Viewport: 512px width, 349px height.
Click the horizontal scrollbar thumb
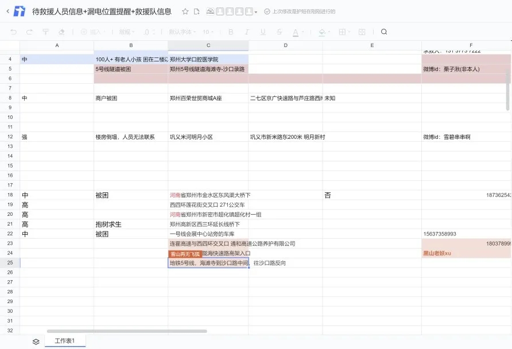click(x=127, y=331)
